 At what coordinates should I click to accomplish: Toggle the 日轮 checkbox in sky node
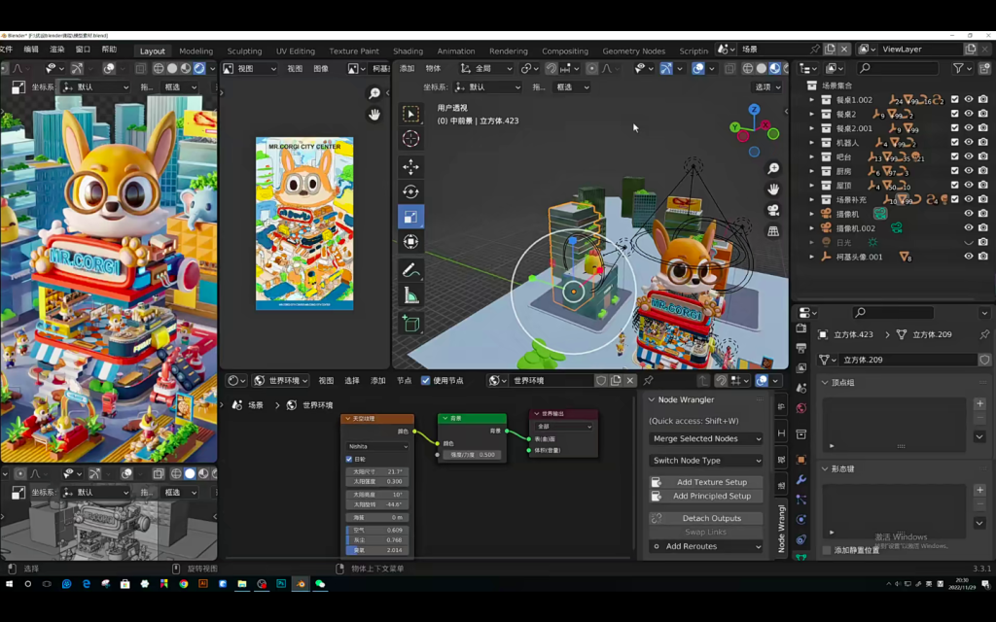(x=349, y=459)
